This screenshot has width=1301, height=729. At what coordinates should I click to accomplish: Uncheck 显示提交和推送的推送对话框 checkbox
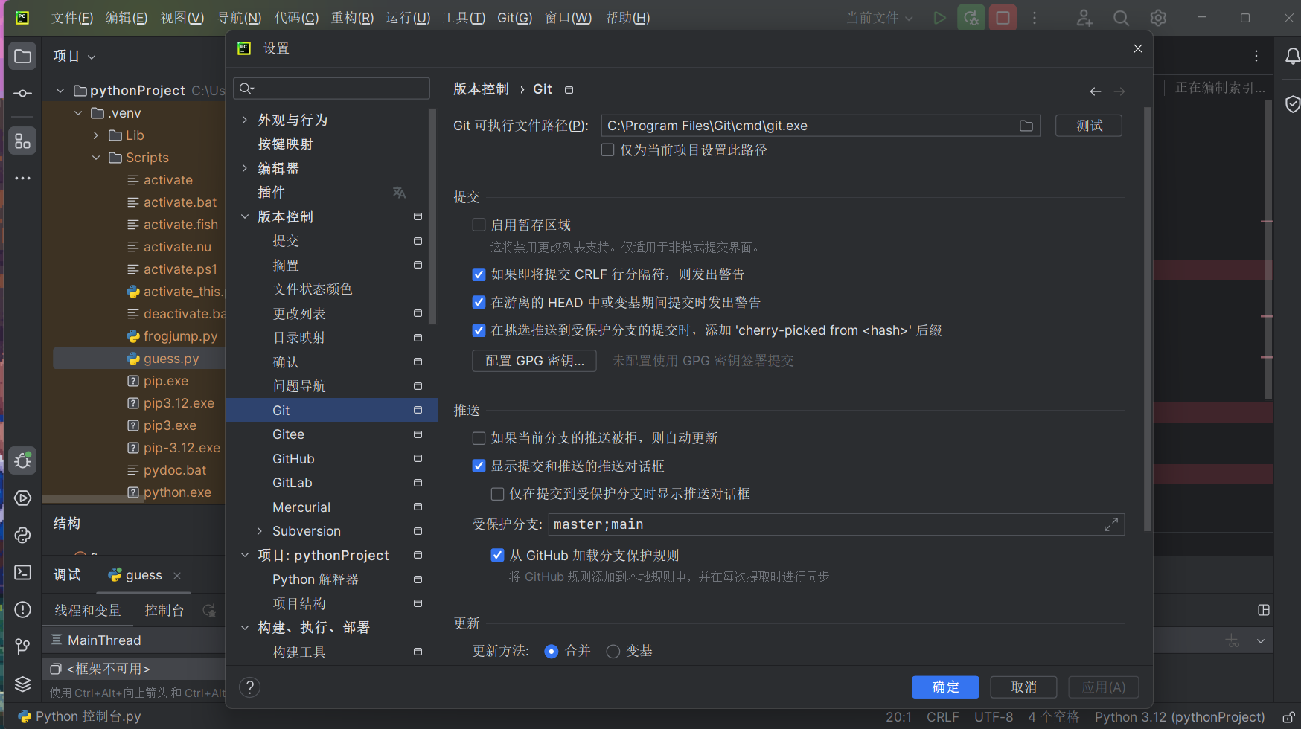(479, 466)
